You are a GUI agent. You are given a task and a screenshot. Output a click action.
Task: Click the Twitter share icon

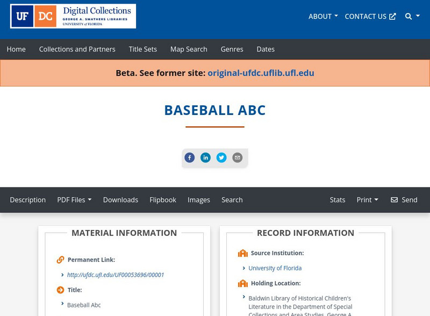221,157
